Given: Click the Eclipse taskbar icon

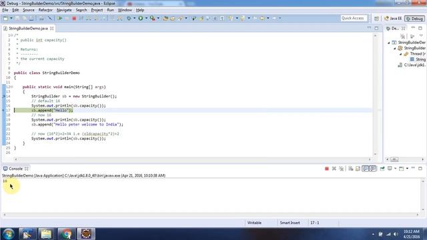Looking at the screenshot, I should [x=86, y=234].
